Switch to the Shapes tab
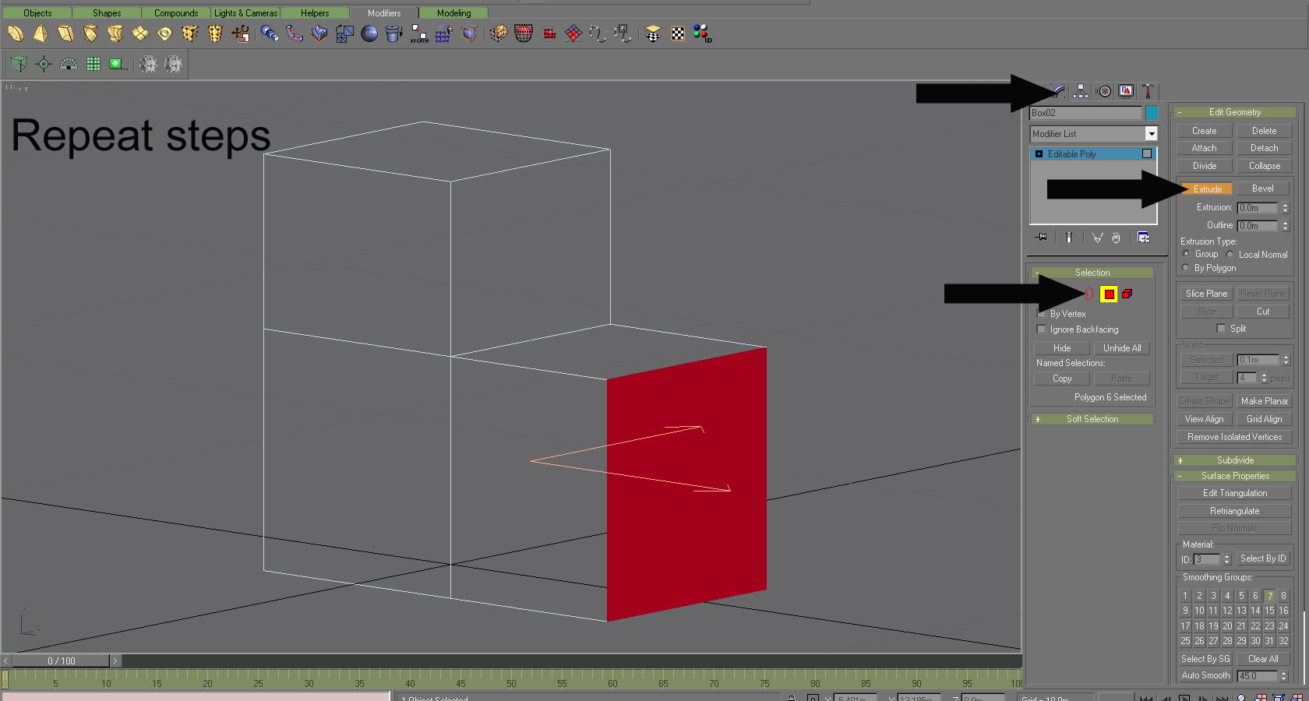 pyautogui.click(x=107, y=13)
